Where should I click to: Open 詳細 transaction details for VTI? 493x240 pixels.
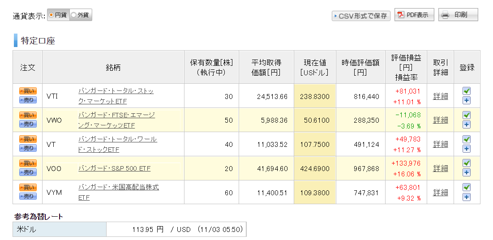tap(440, 96)
